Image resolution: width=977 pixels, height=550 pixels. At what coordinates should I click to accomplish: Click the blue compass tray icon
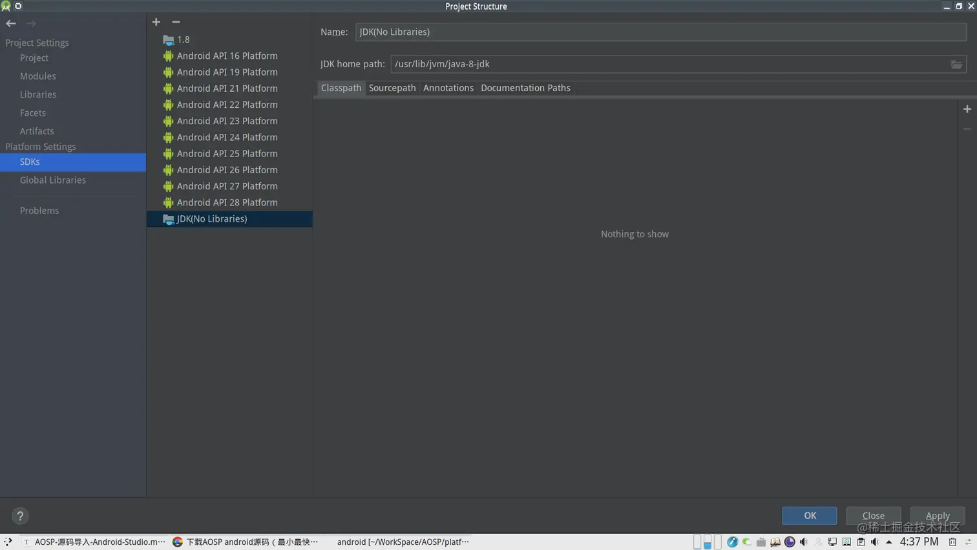[732, 542]
